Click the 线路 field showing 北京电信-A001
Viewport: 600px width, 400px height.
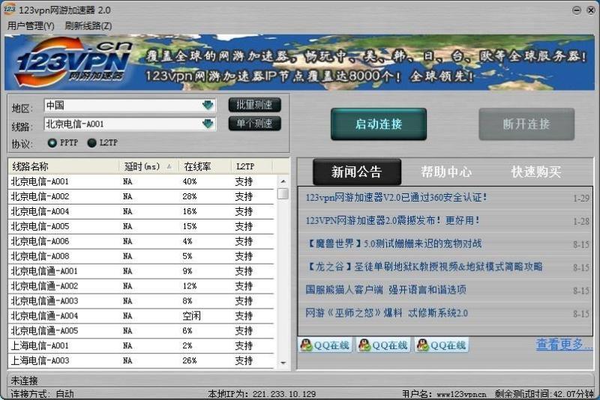[130, 124]
